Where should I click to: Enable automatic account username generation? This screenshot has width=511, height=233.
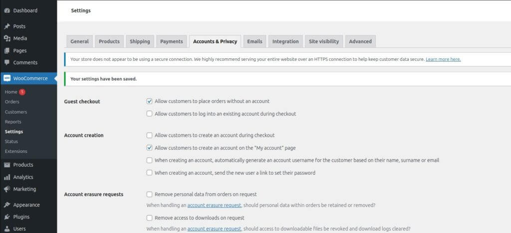(149, 160)
